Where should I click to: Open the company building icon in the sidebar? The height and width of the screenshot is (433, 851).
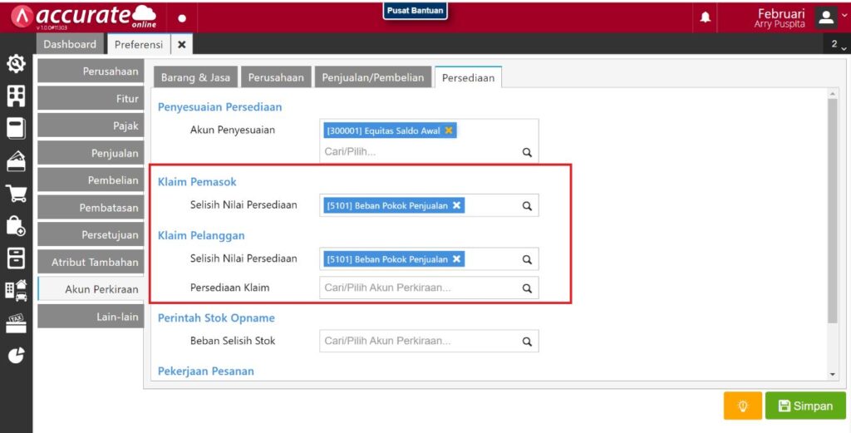tap(16, 96)
